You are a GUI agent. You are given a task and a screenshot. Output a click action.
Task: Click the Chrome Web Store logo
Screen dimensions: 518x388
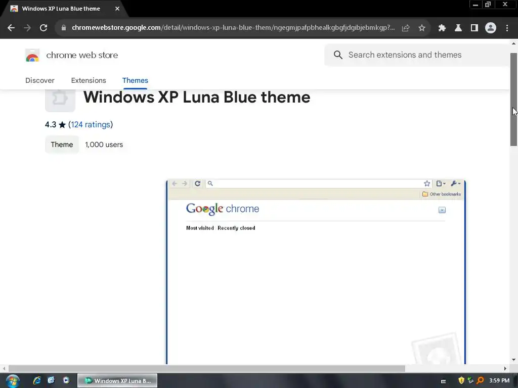pyautogui.click(x=32, y=56)
